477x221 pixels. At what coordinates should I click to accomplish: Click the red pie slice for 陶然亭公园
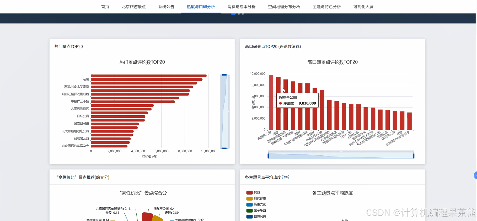(x=147, y=217)
